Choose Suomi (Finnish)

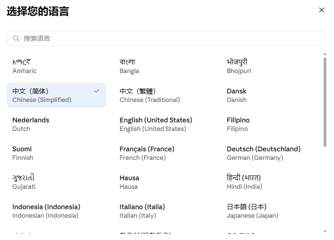click(x=56, y=153)
